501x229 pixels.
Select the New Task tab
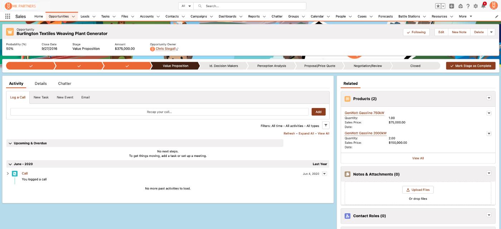point(41,97)
